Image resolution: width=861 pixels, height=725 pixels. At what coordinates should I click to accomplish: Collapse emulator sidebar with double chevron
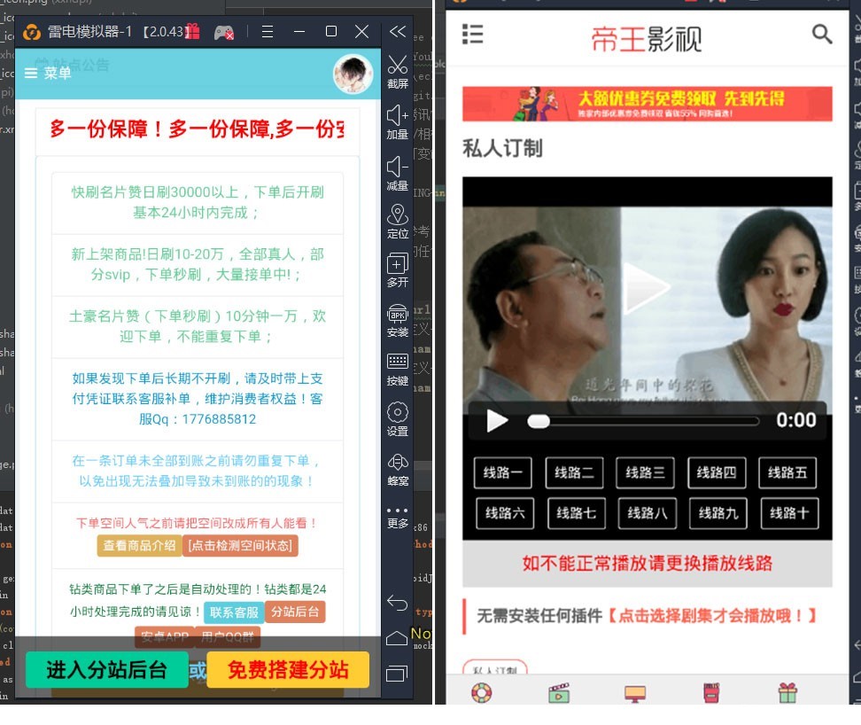coord(398,31)
